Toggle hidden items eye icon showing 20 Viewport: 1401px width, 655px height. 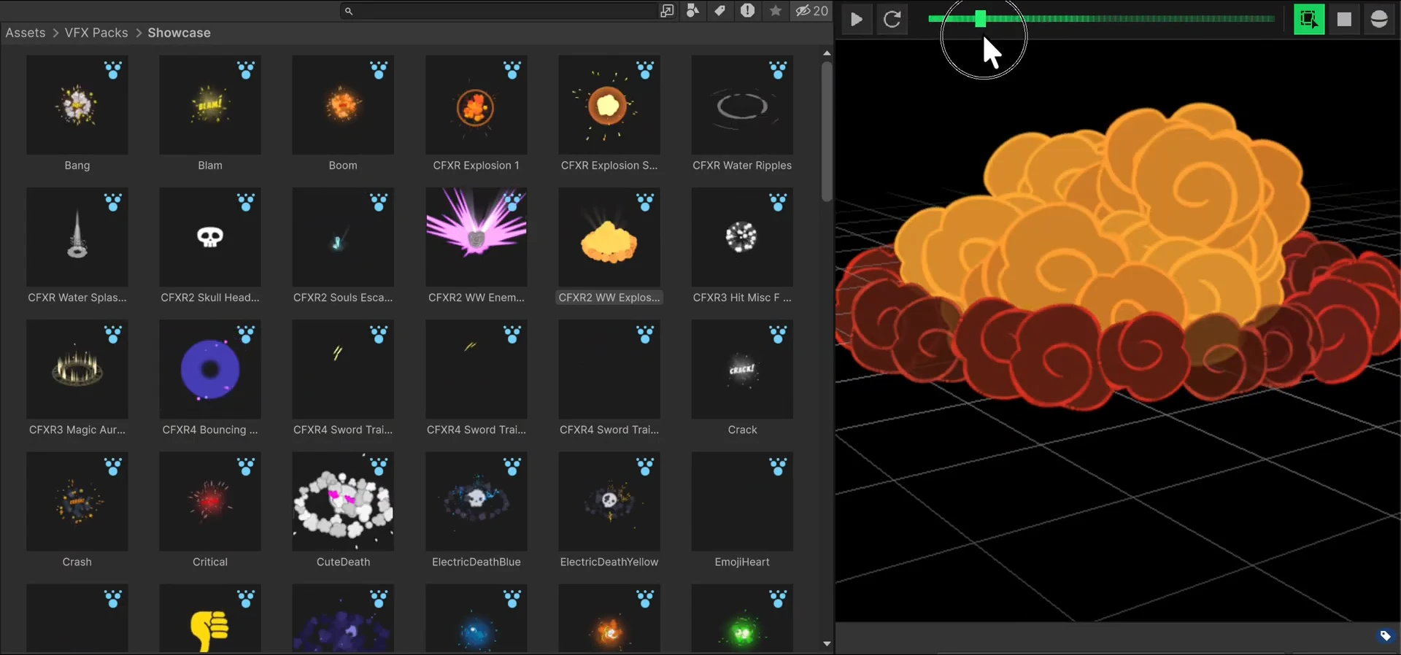pos(811,11)
